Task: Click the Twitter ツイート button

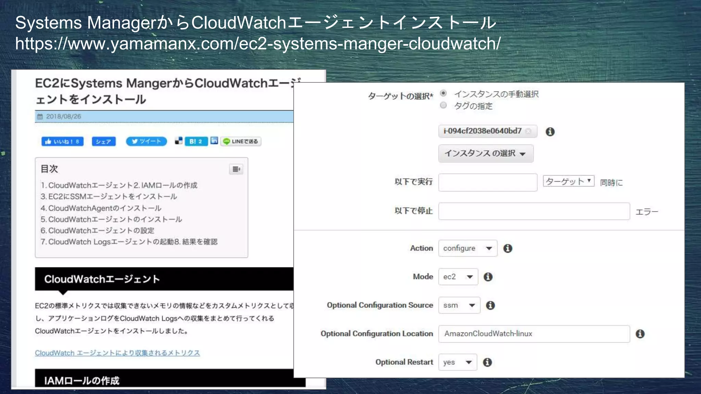Action: click(146, 141)
